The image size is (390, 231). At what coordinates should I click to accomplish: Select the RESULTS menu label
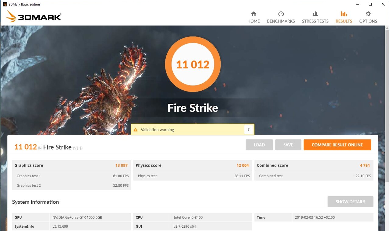pyautogui.click(x=344, y=21)
